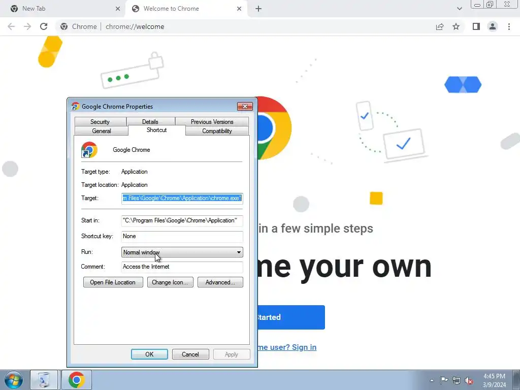Open the profile avatar icon

tap(493, 26)
